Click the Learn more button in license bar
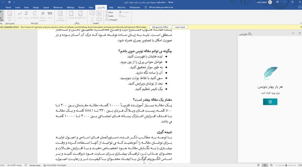The width and height of the screenshot is (302, 167). click(180, 27)
